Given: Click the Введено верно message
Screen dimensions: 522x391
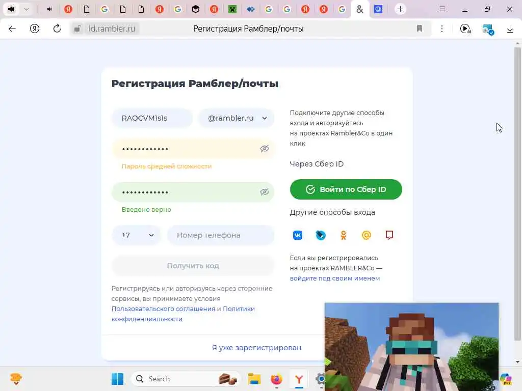Looking at the screenshot, I should click(x=146, y=209).
